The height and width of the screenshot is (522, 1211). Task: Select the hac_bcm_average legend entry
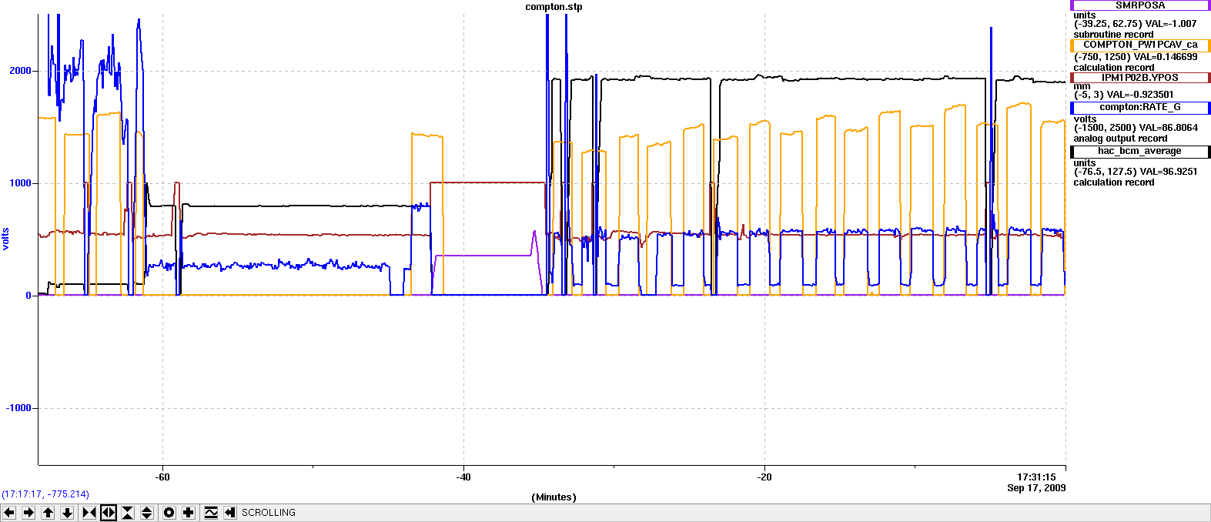tap(1140, 151)
